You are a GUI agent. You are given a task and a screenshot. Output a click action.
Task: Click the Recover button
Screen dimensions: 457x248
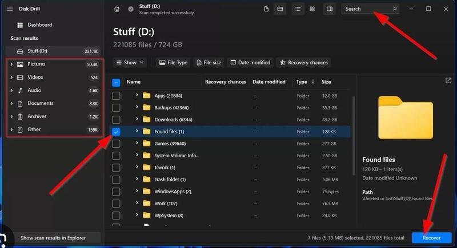pos(431,237)
